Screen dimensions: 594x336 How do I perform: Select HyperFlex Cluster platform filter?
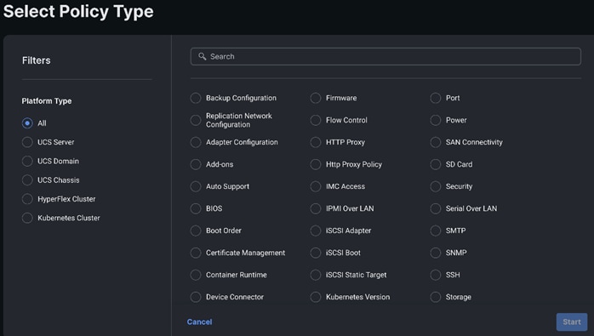click(x=27, y=199)
